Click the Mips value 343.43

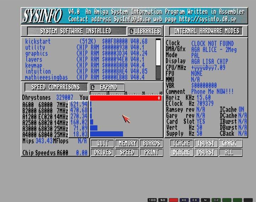[x=44, y=141]
